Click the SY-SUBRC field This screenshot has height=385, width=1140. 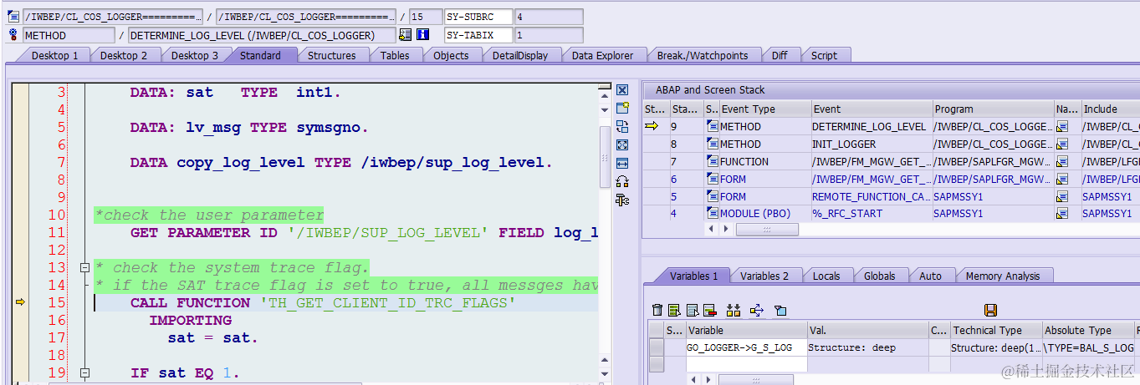pos(478,17)
